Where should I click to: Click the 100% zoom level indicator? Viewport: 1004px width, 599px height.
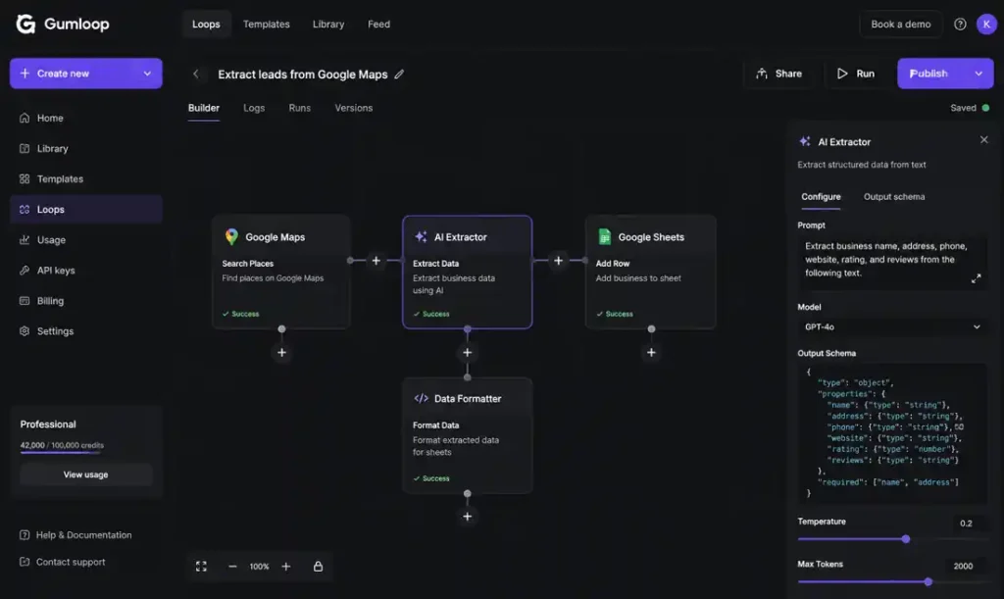pyautogui.click(x=259, y=567)
